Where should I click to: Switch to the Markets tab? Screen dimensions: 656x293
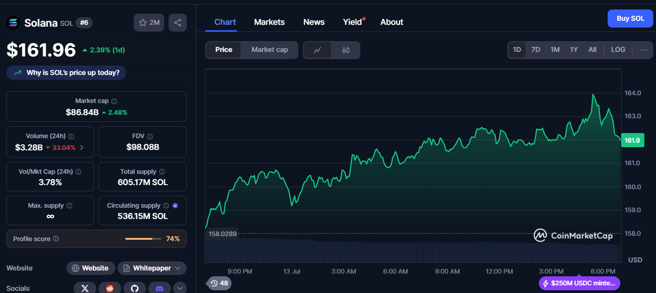click(269, 22)
